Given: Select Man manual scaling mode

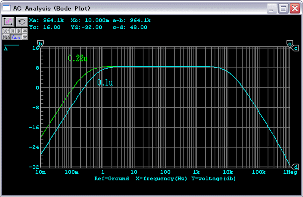Looking at the screenshot, I should click(6, 37).
